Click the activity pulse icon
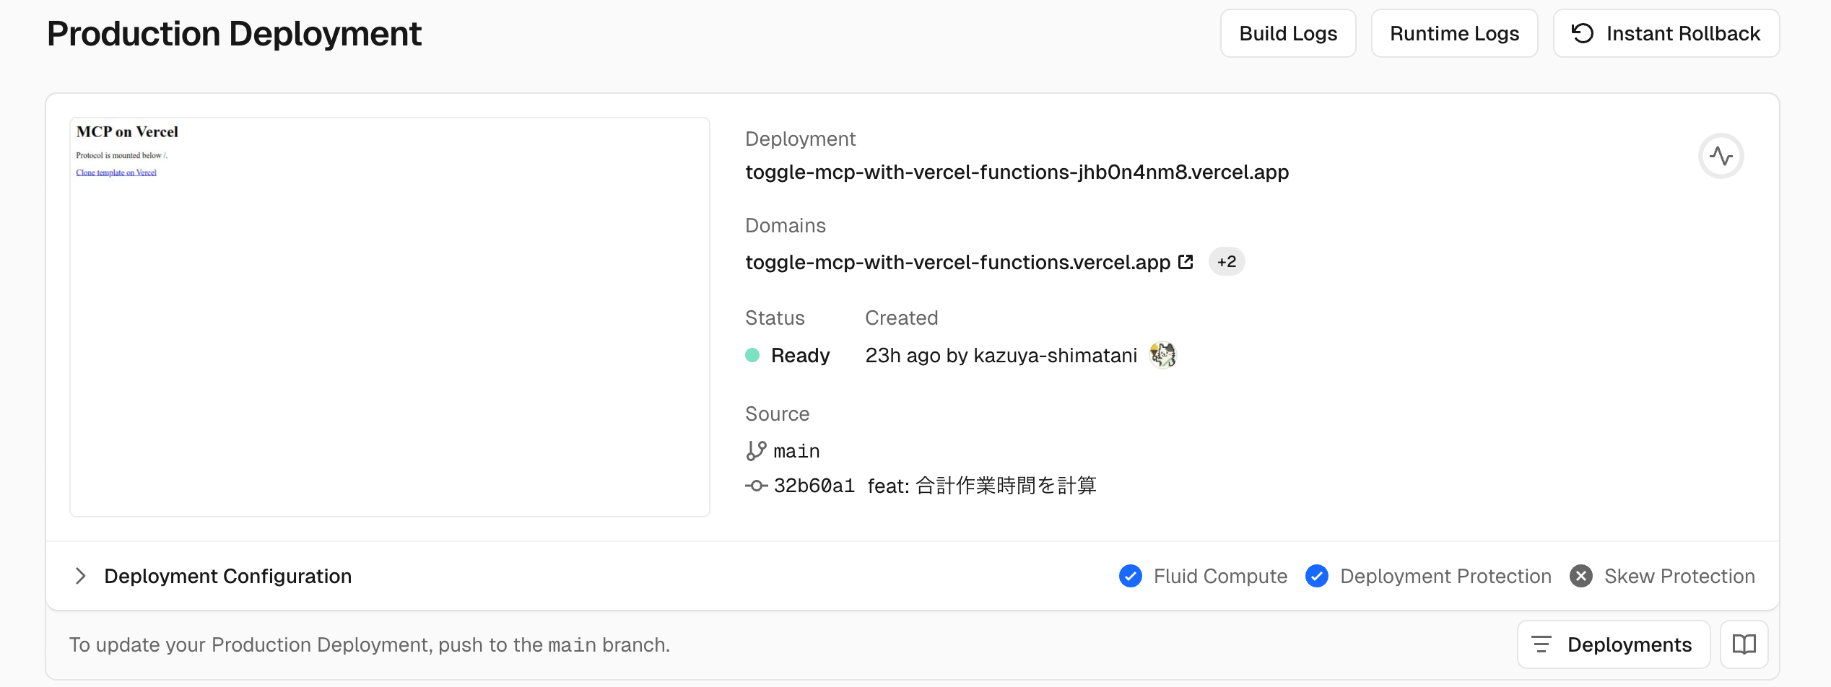This screenshot has width=1831, height=687. click(x=1721, y=156)
